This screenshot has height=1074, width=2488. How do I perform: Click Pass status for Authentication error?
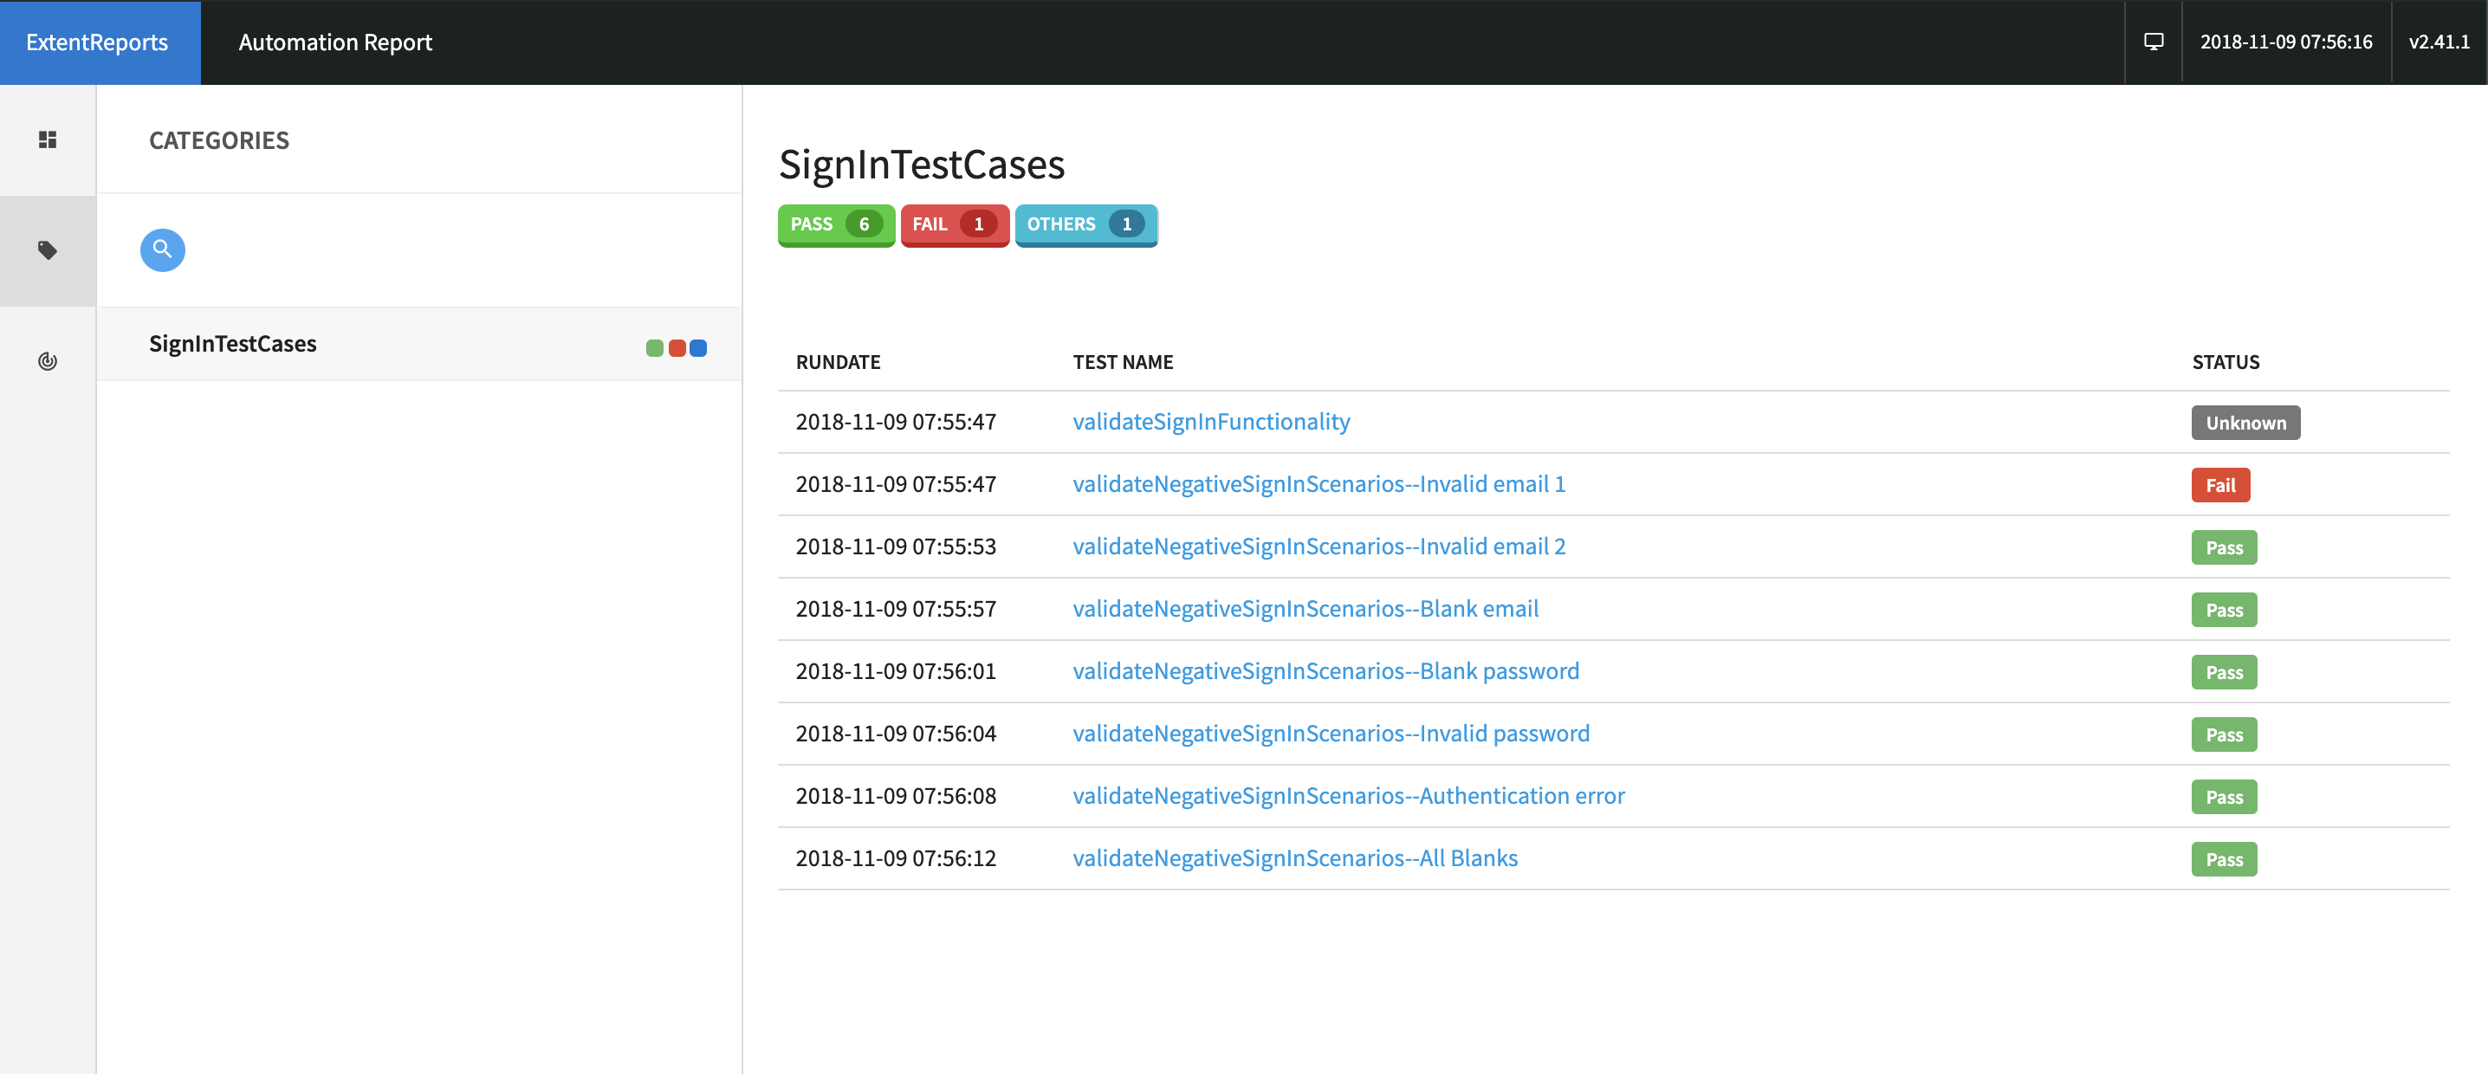[2224, 797]
